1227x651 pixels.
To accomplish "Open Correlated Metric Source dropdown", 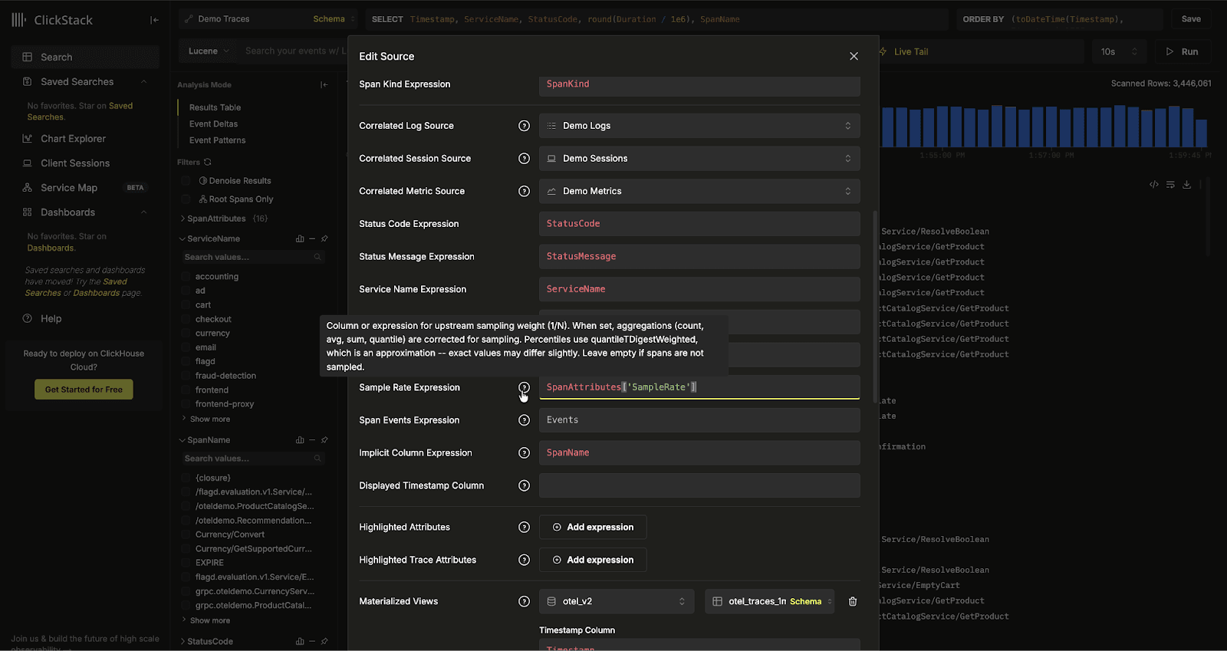I will (x=699, y=192).
